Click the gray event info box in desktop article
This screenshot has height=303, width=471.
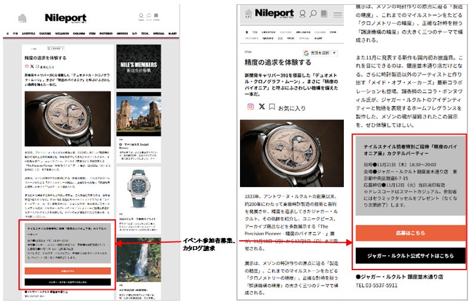tap(67, 243)
